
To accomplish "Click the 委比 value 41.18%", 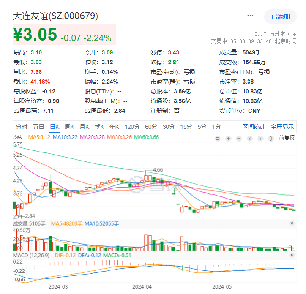I will pyautogui.click(x=40, y=82).
